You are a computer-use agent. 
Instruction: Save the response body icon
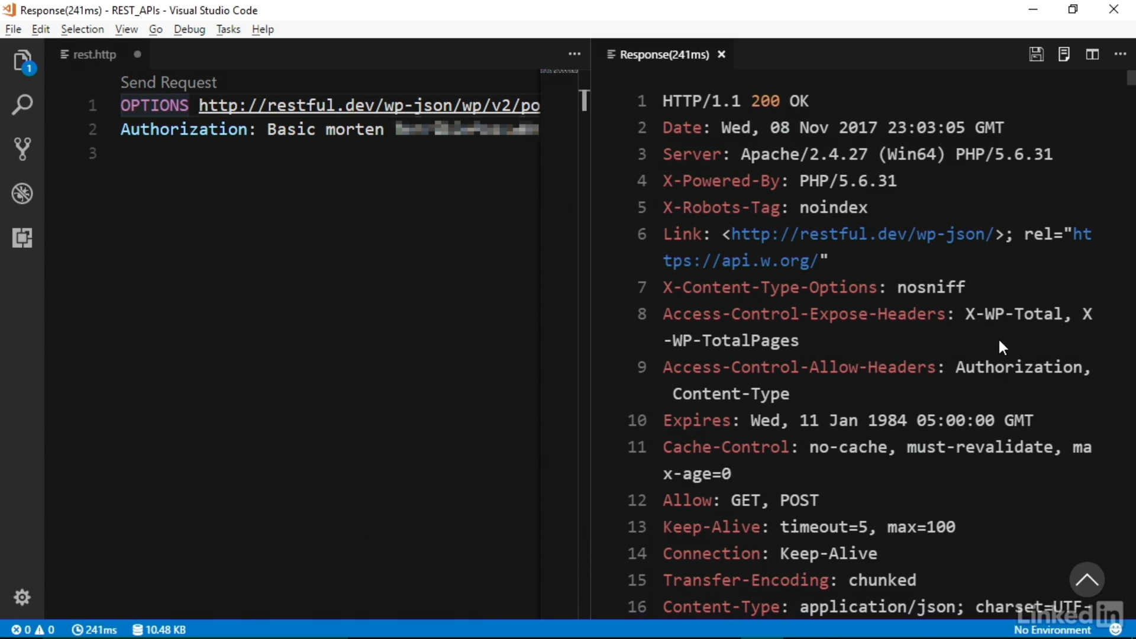click(1064, 54)
